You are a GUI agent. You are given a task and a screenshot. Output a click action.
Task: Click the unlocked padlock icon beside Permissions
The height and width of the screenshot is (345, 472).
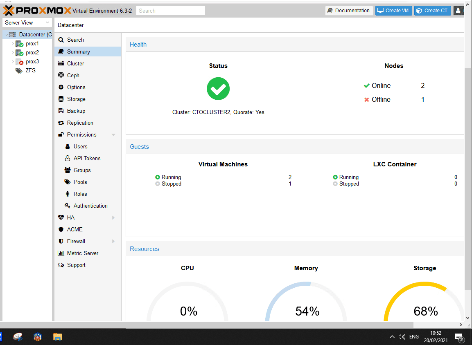[61, 134]
